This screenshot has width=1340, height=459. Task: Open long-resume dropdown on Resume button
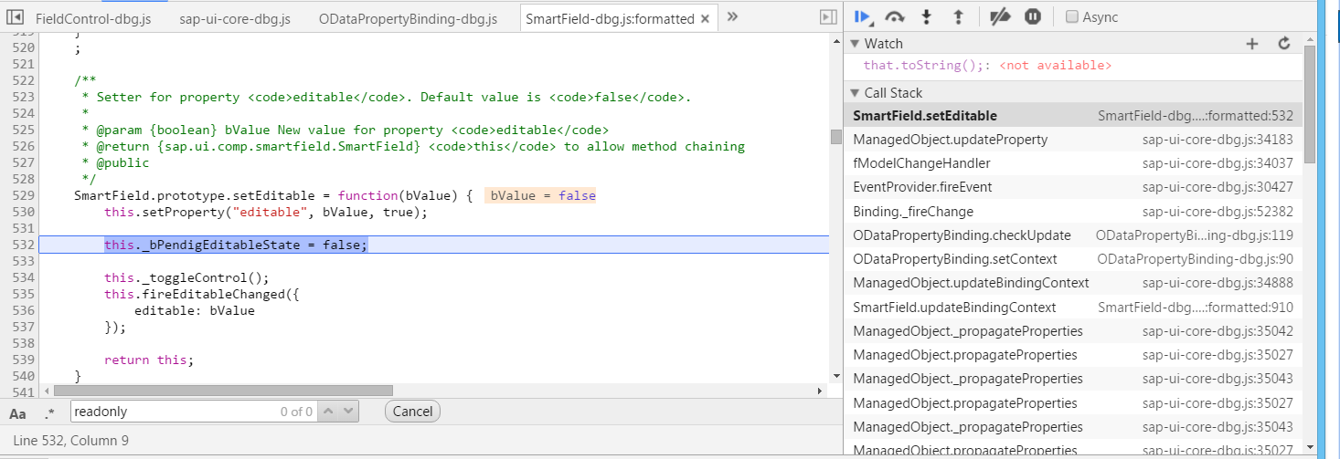(871, 23)
